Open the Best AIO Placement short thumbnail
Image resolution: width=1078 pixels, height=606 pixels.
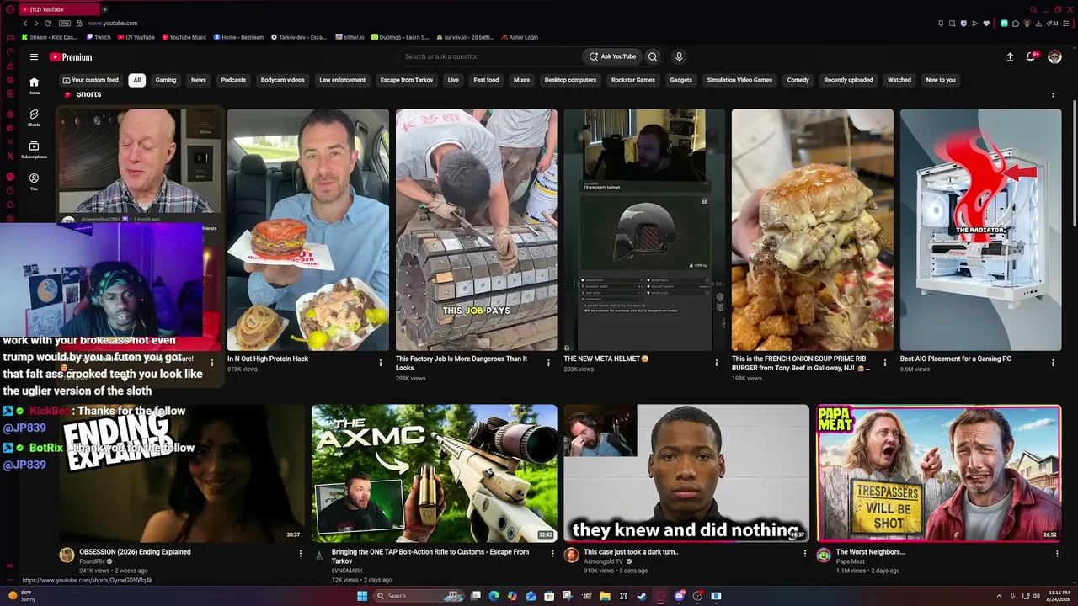click(981, 230)
